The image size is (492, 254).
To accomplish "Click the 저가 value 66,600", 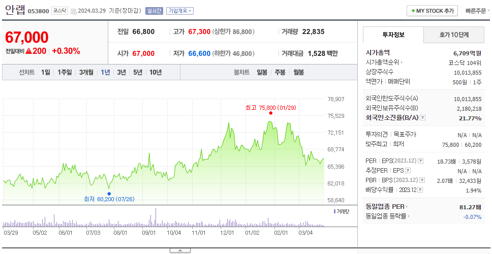I will point(199,54).
